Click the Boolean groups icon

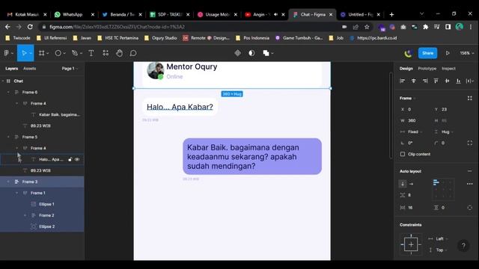pyautogui.click(x=266, y=53)
